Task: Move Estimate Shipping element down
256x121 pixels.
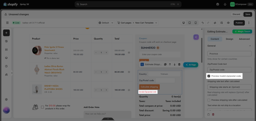Action: point(174,64)
